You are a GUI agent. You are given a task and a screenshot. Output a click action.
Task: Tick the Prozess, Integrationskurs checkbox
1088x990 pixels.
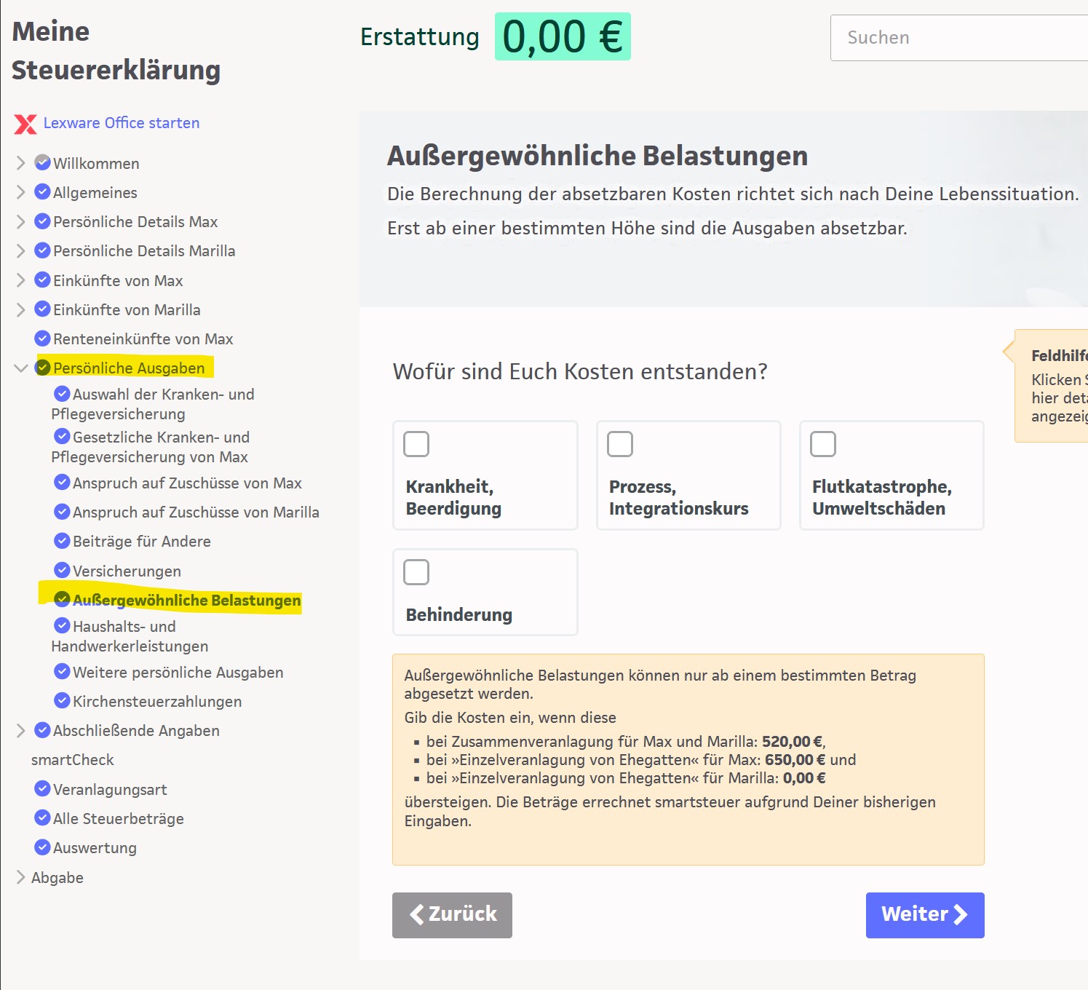[620, 444]
